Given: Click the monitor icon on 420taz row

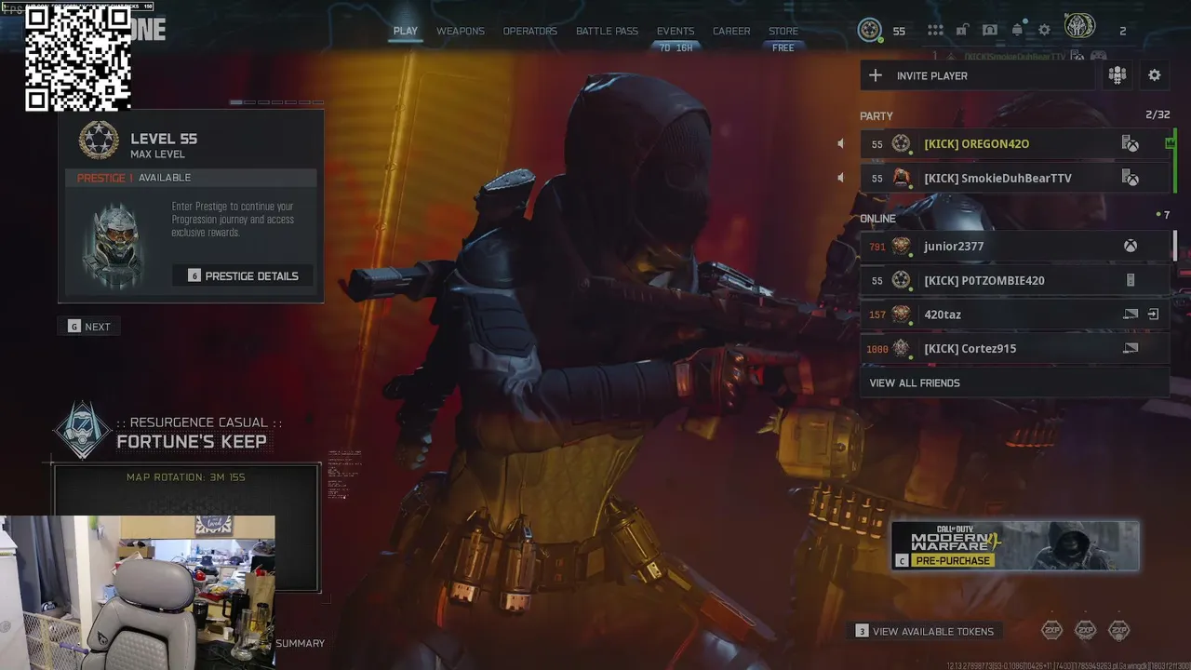Looking at the screenshot, I should 1131,315.
